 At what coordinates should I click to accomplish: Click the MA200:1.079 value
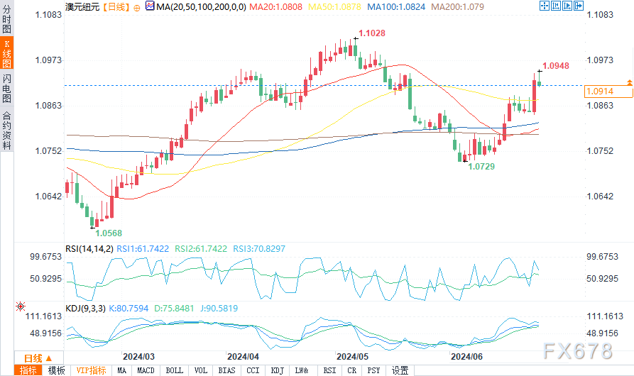pos(457,7)
